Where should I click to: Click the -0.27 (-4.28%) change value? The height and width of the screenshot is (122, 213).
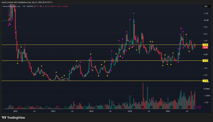pos(62,6)
